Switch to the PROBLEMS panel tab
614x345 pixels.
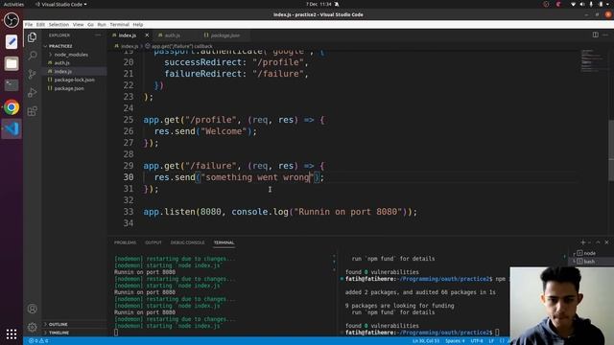point(126,242)
